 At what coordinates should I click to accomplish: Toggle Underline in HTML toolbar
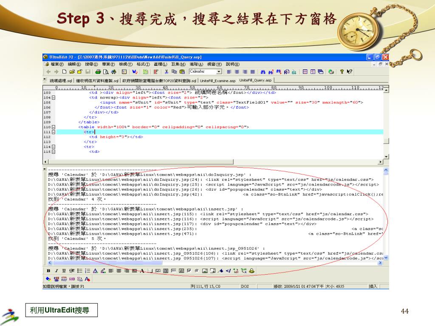[x=64, y=271]
